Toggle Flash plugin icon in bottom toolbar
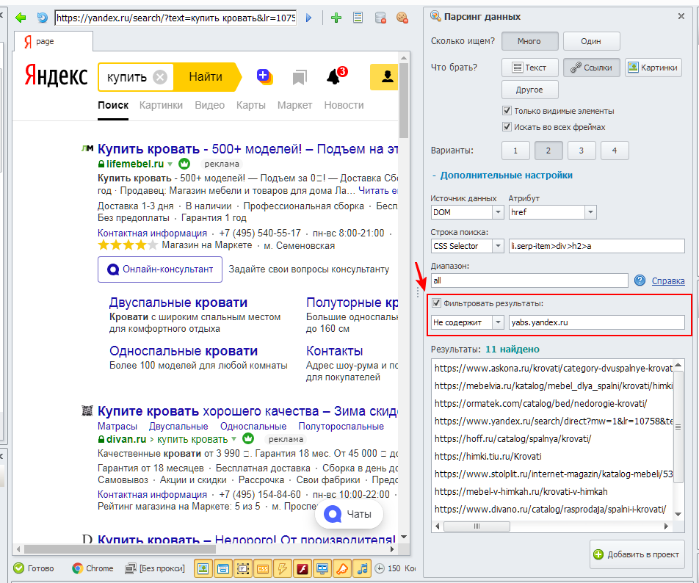The image size is (699, 583). pyautogui.click(x=303, y=568)
